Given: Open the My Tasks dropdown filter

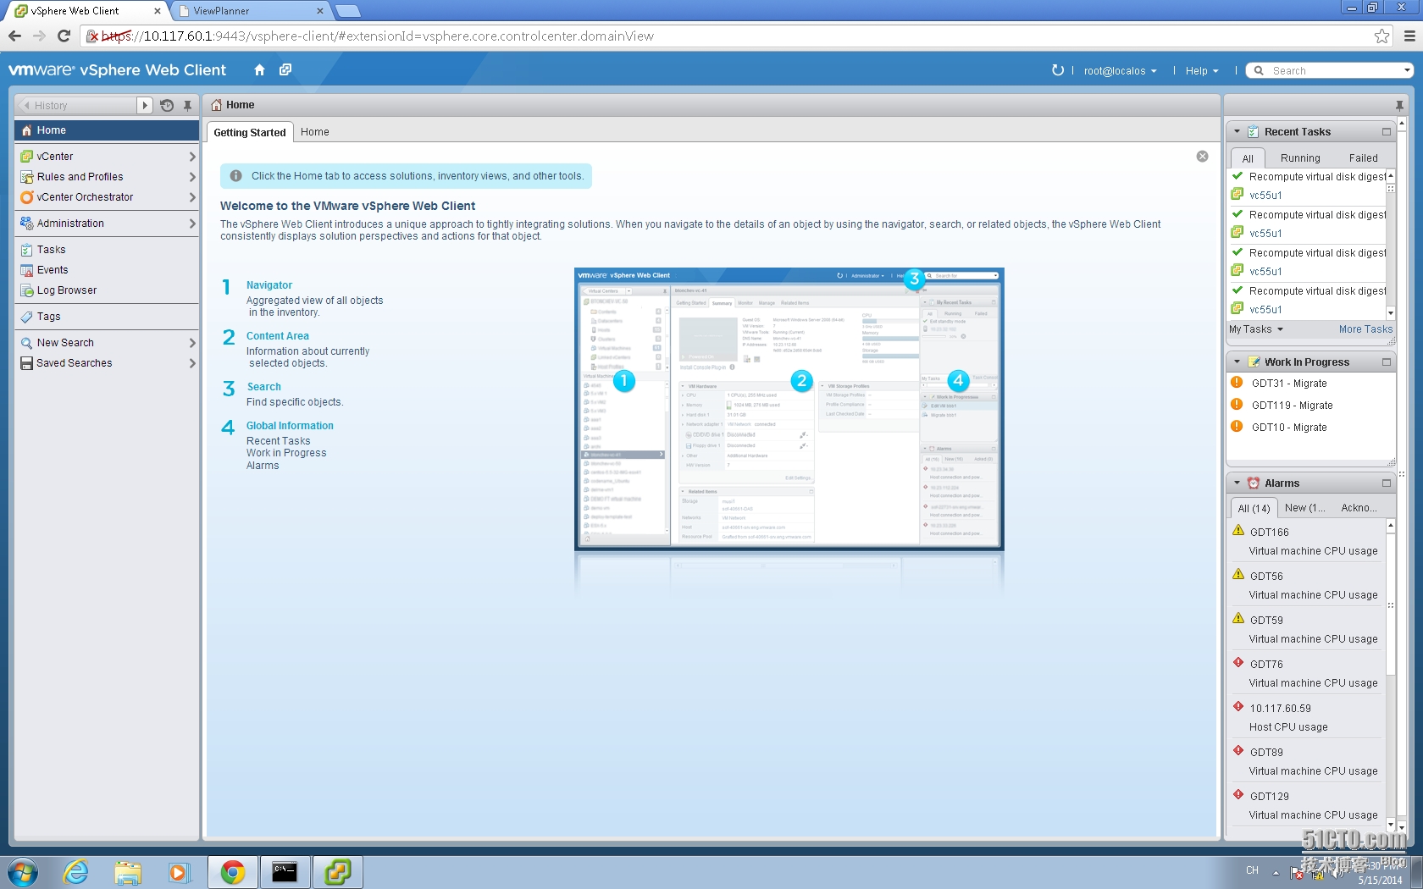Looking at the screenshot, I should [1256, 329].
